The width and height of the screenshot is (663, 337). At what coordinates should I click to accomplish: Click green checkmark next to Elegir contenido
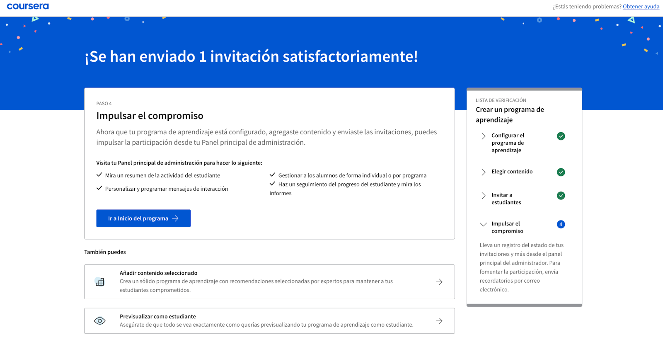tap(561, 172)
